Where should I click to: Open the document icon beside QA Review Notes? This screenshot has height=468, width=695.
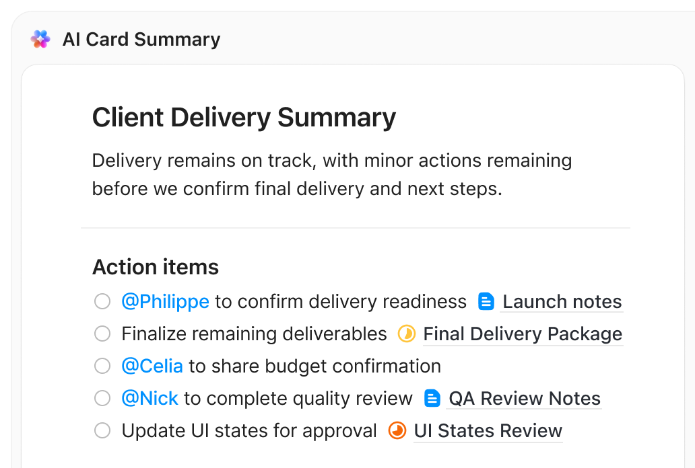coord(431,398)
